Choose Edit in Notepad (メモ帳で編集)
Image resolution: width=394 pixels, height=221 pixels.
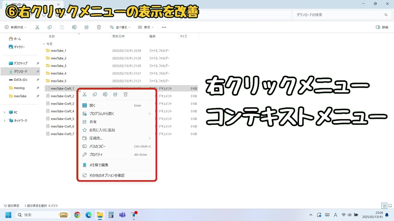(x=117, y=165)
